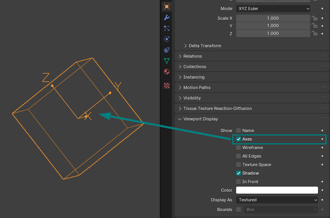330x218 pixels.
Task: Open the Object Constraints tab
Action: tap(167, 50)
